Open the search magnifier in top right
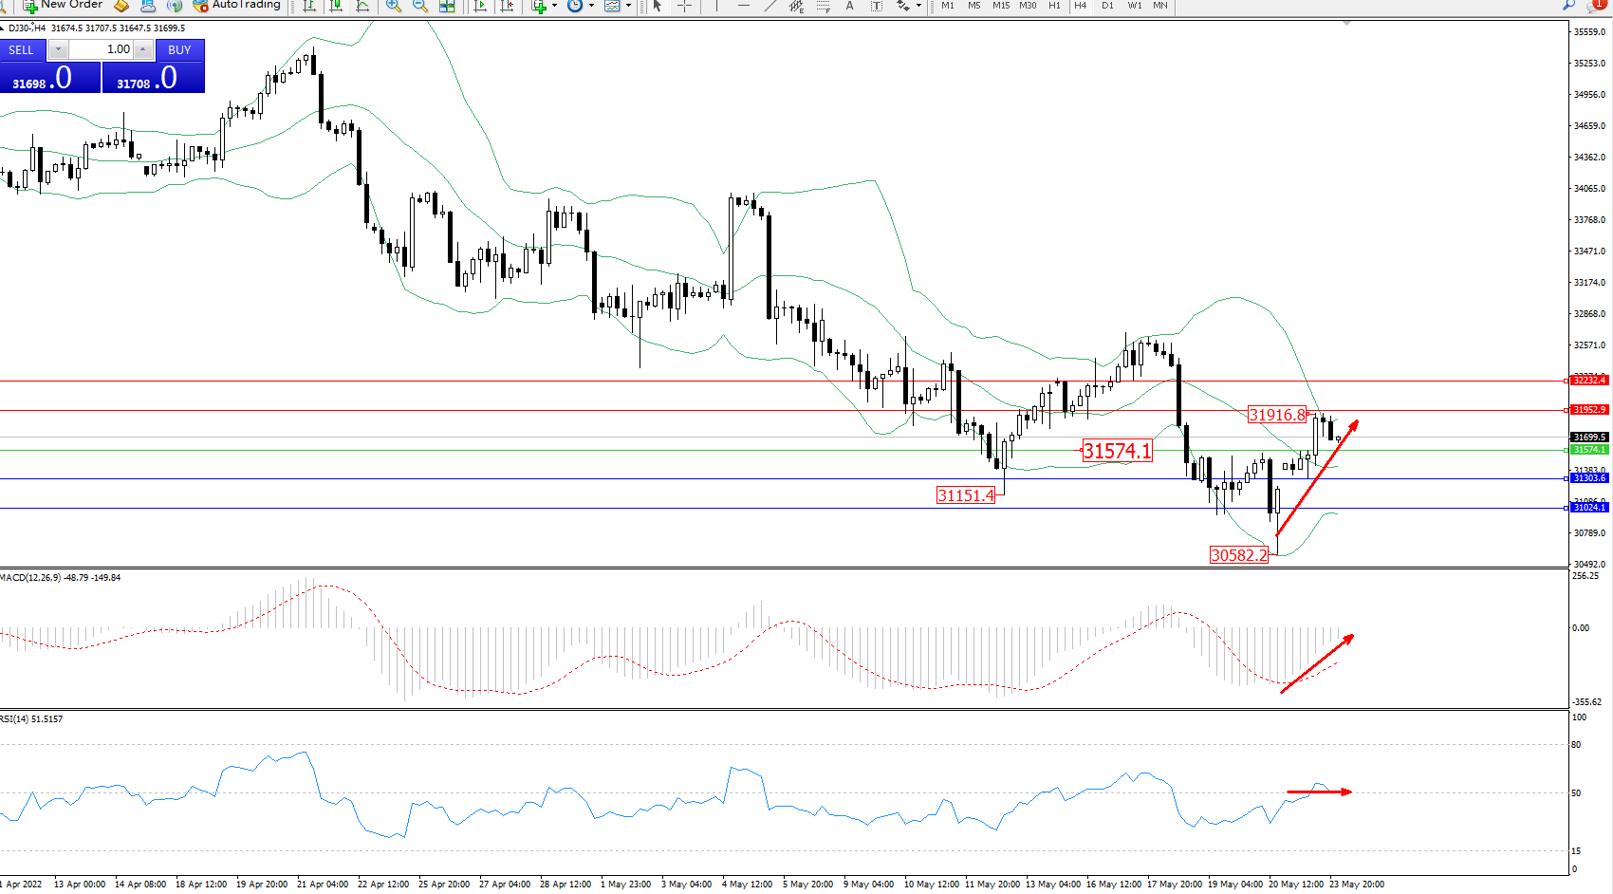 pyautogui.click(x=1568, y=6)
